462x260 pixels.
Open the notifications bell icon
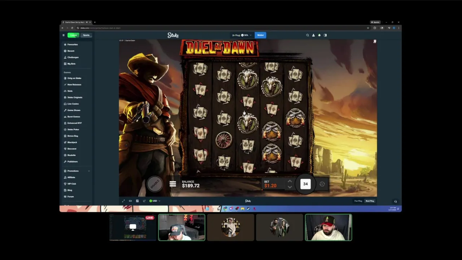319,35
